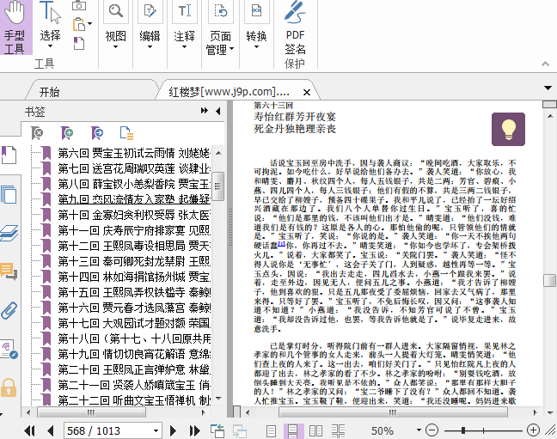Viewport: 557px width, 439px height.
Task: Expand the bookmarks panel with double arrow
Action: 205,111
